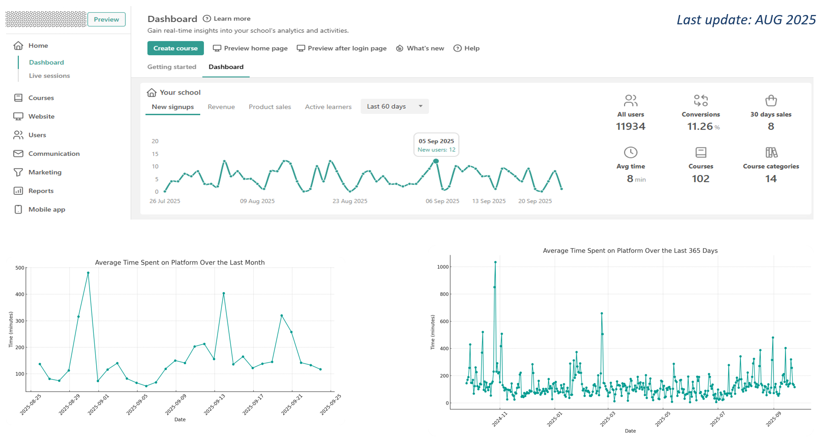829x441 pixels.
Task: Click the Home icon in sidebar
Action: pos(18,45)
